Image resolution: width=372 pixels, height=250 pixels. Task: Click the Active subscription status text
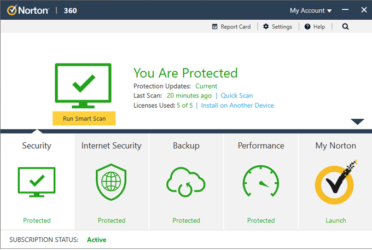point(96,240)
